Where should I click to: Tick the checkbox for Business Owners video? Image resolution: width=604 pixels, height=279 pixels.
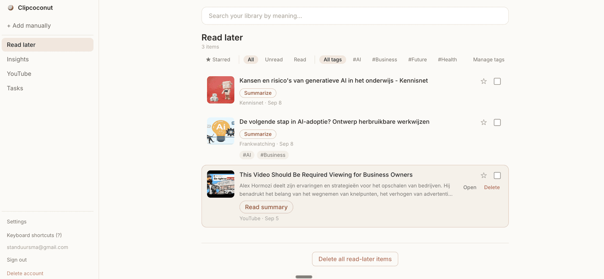(497, 176)
